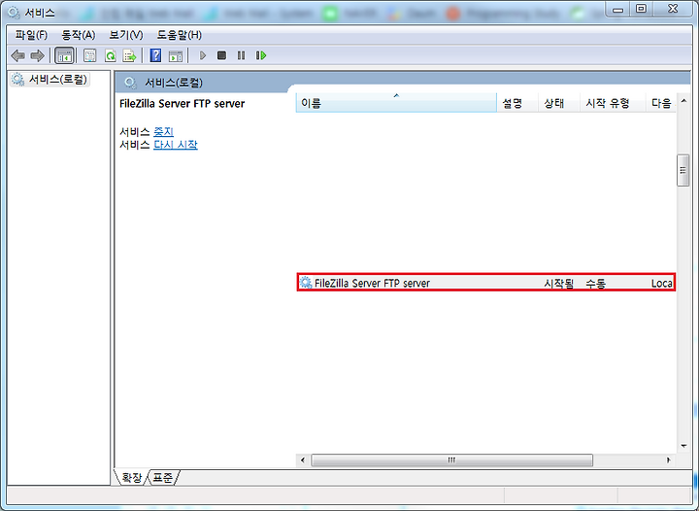Open the 보기(V) menu
Screen dimensions: 699x511
(x=126, y=35)
